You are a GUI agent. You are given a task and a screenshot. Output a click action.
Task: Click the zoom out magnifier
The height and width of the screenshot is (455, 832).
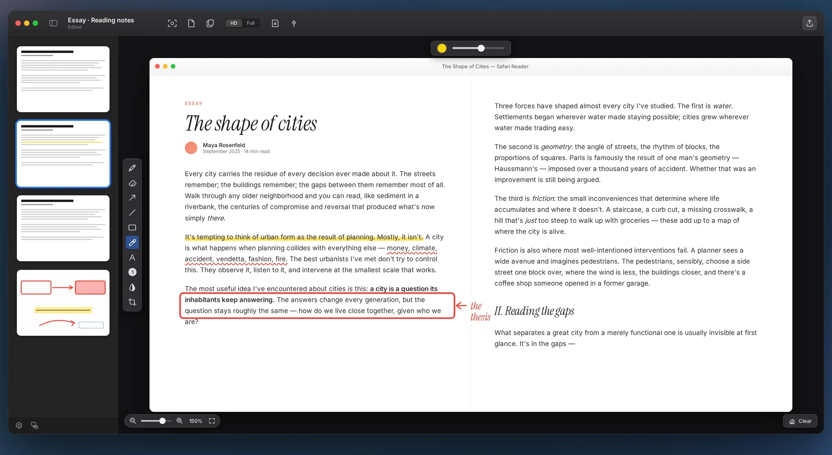click(133, 421)
